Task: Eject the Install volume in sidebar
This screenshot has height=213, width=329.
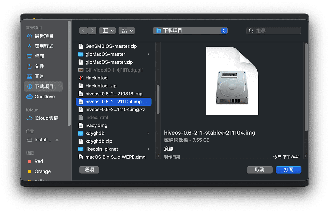Action: [57, 140]
